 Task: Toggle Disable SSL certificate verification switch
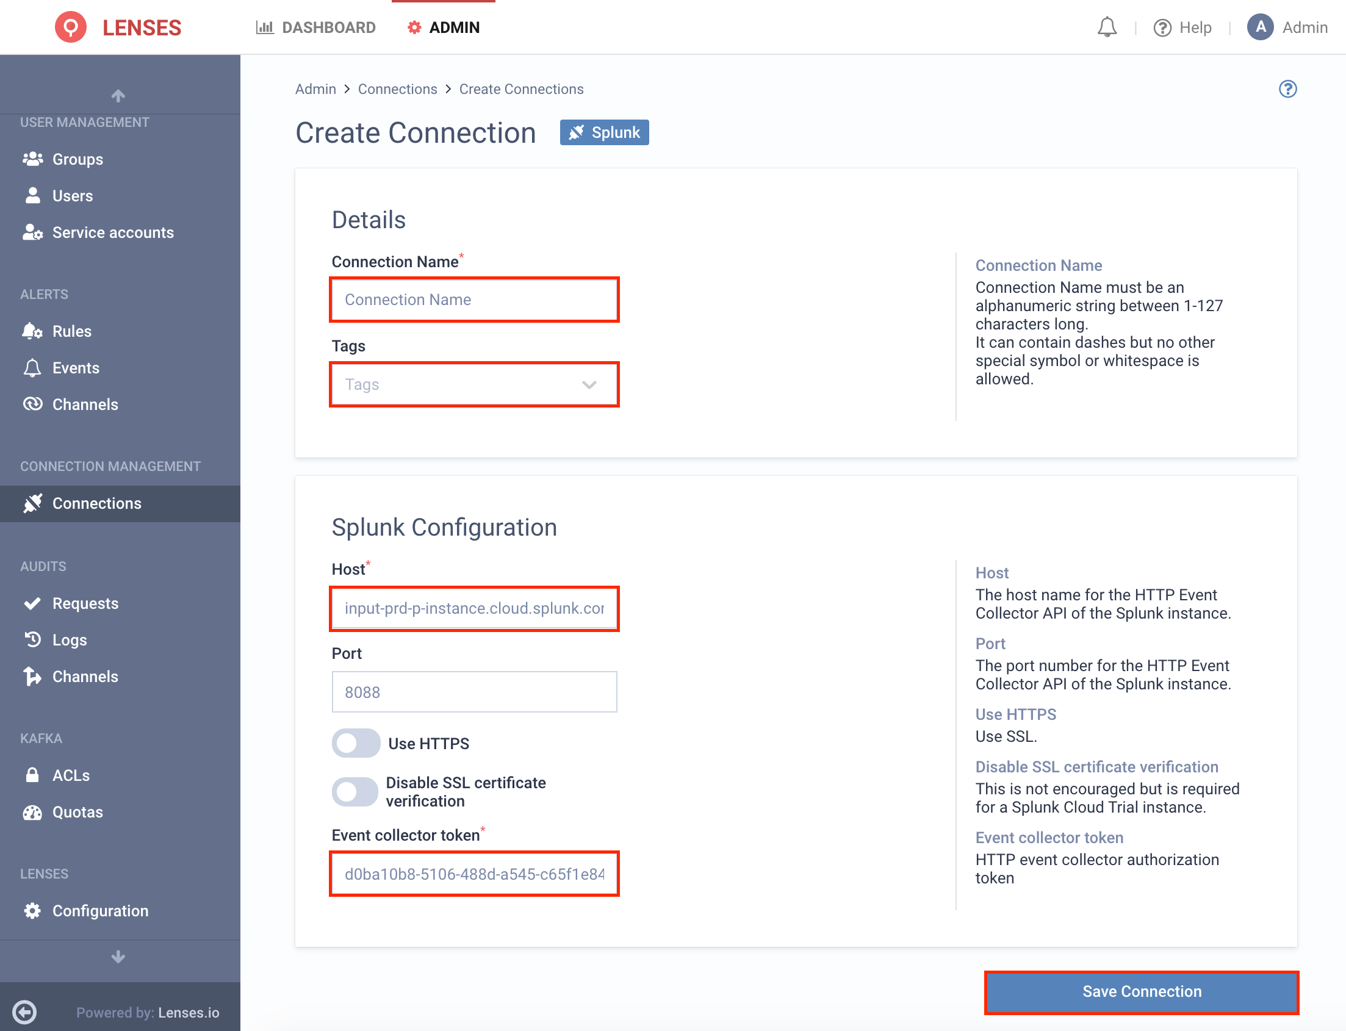coord(354,792)
